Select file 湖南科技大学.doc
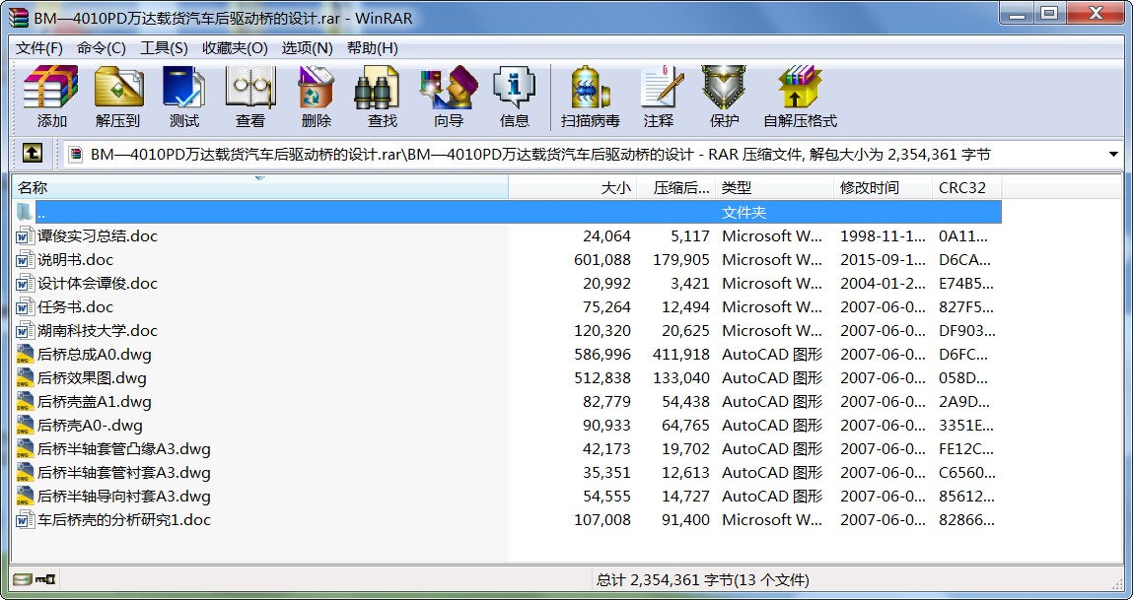The width and height of the screenshot is (1133, 600). click(x=97, y=331)
